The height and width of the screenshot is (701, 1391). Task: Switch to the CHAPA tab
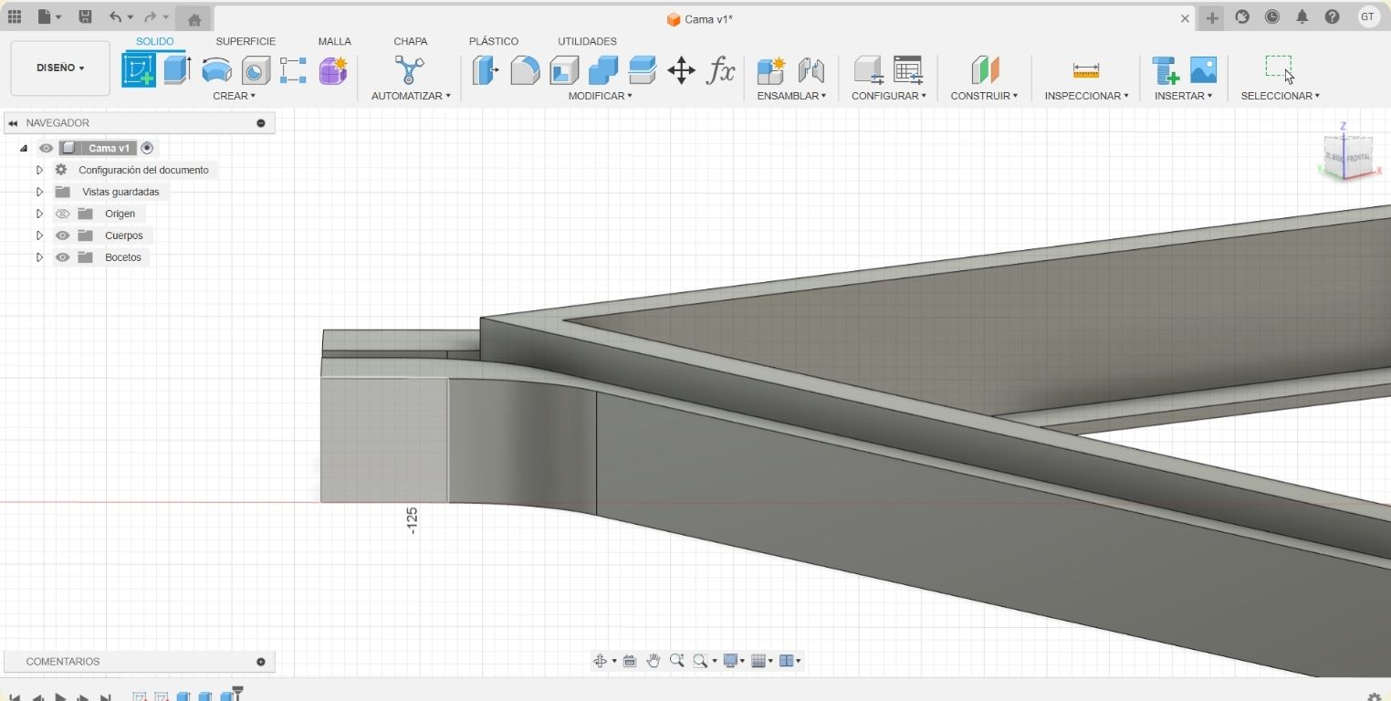coord(410,41)
